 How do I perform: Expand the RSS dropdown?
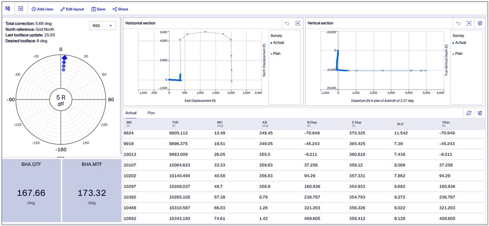pyautogui.click(x=103, y=26)
